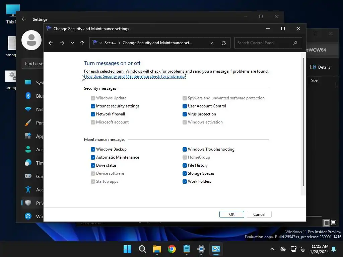Confirm changes with the OK button
Image resolution: width=343 pixels, height=257 pixels.
(x=232, y=215)
